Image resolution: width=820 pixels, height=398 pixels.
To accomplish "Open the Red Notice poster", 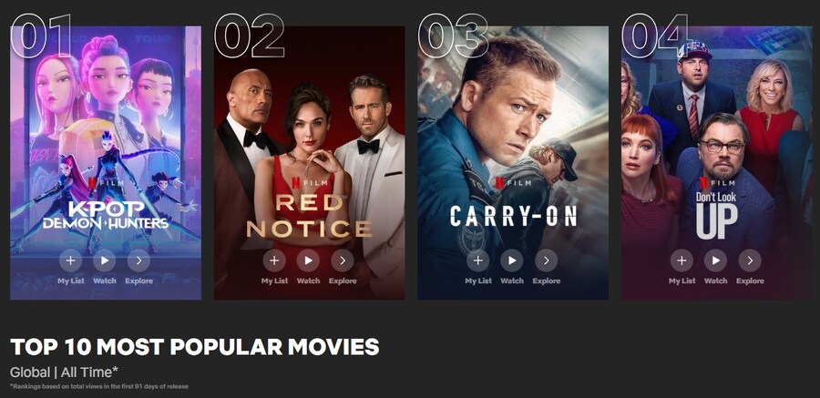I will [309, 163].
